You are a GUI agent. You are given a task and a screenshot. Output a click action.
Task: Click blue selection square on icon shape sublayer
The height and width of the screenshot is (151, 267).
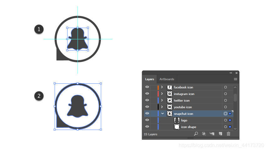point(230,127)
